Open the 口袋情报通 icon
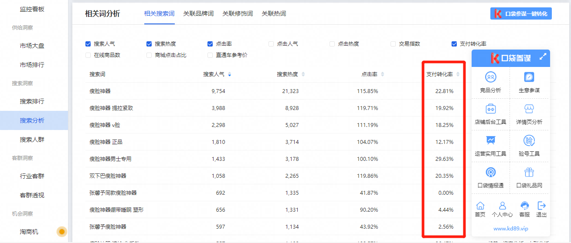The image size is (571, 243). (491, 172)
